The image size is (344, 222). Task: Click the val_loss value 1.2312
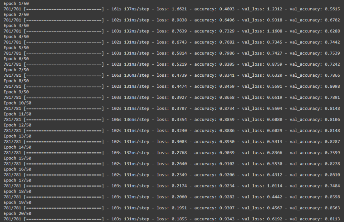pos(275,9)
